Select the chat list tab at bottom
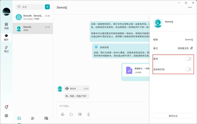 pyautogui.click(x=19, y=118)
